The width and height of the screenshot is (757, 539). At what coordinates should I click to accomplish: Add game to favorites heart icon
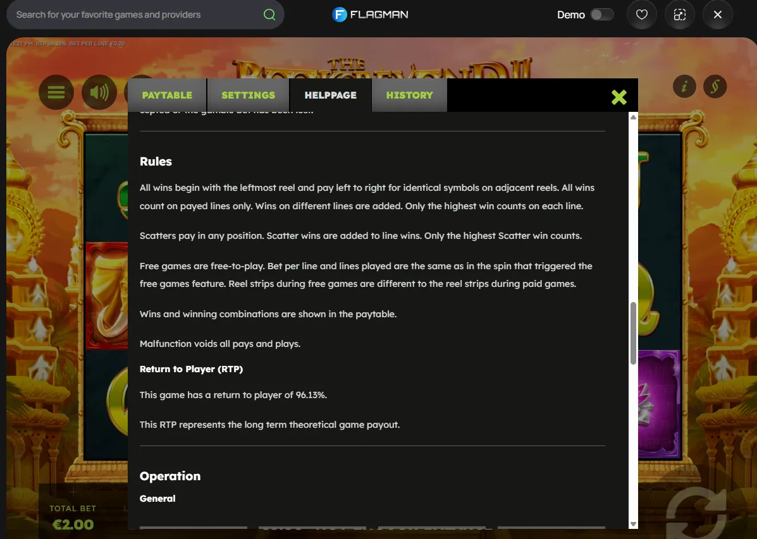click(x=642, y=15)
